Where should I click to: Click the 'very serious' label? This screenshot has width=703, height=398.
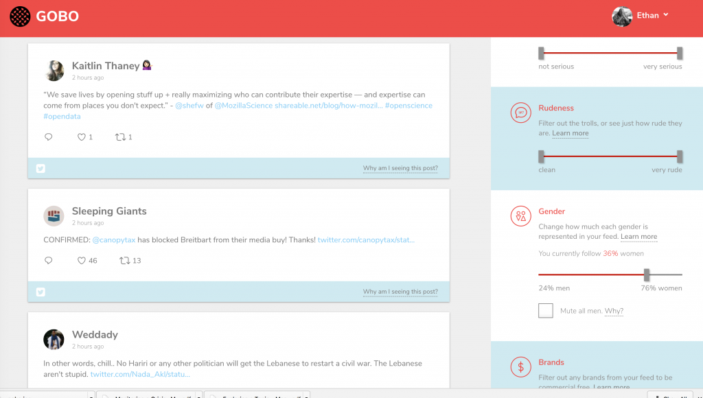pos(662,67)
